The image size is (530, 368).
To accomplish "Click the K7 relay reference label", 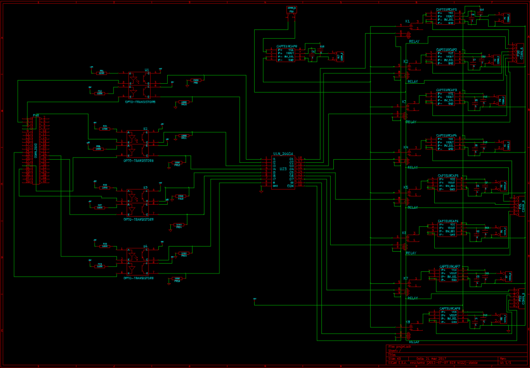I will pyautogui.click(x=406, y=279).
